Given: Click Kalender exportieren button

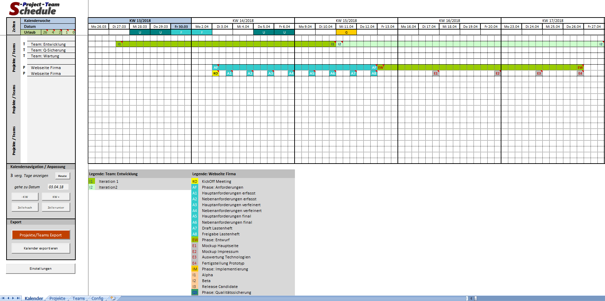Looking at the screenshot, I should (41, 248).
